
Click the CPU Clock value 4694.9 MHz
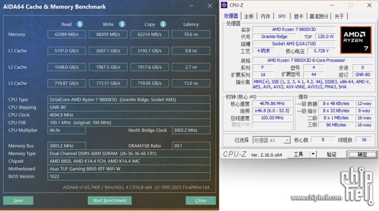[129, 115]
